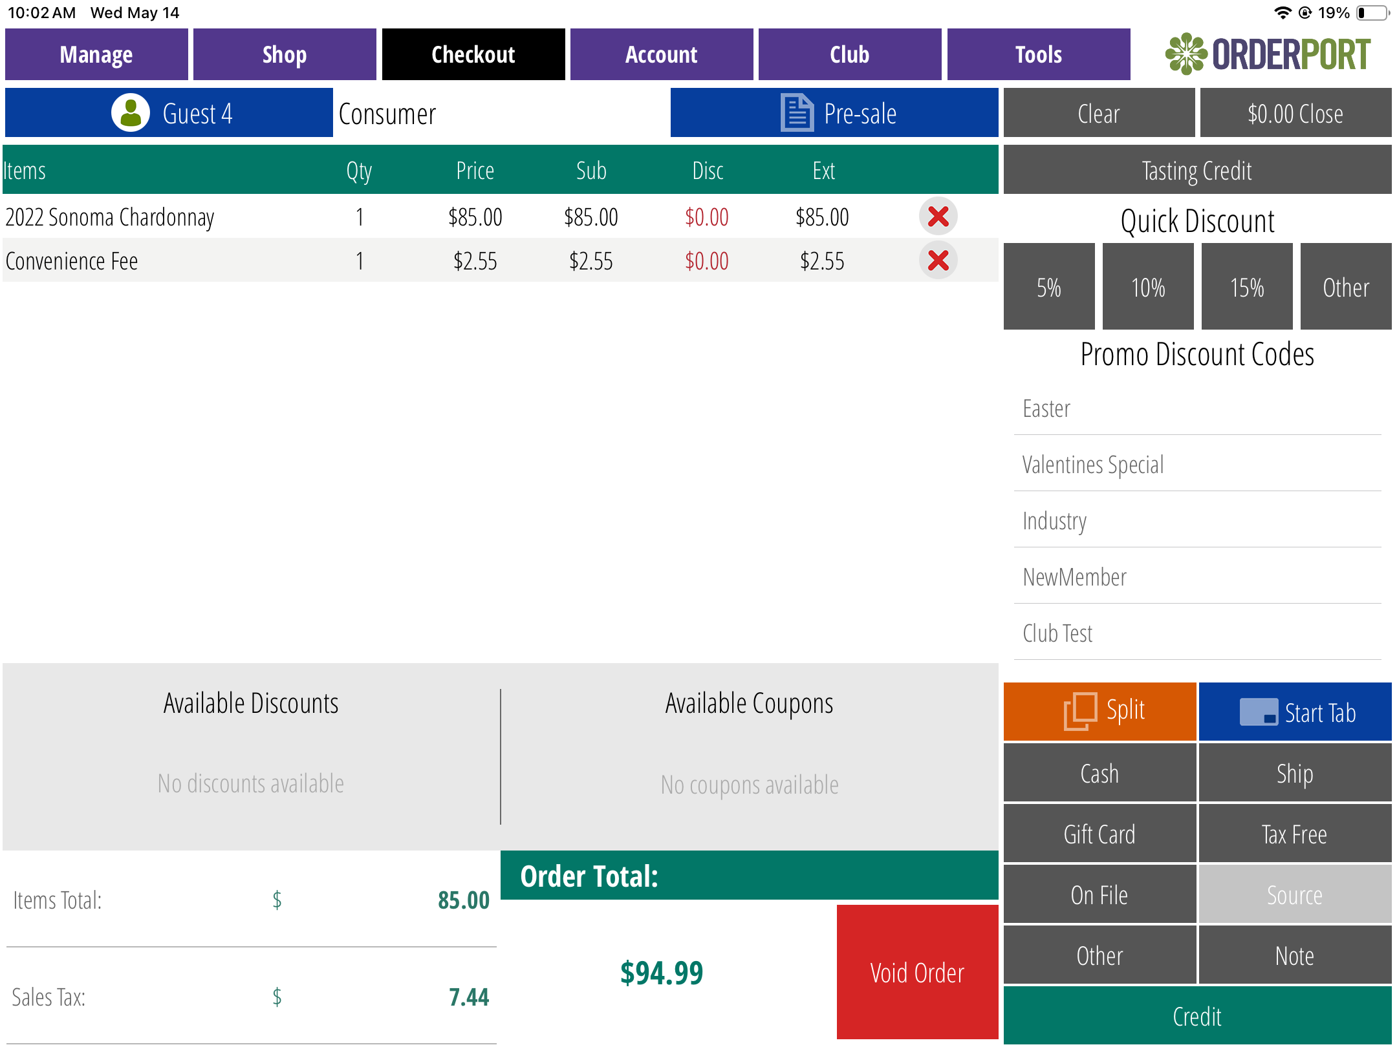Open Other quick discount options
The height and width of the screenshot is (1047, 1397).
pyautogui.click(x=1346, y=287)
